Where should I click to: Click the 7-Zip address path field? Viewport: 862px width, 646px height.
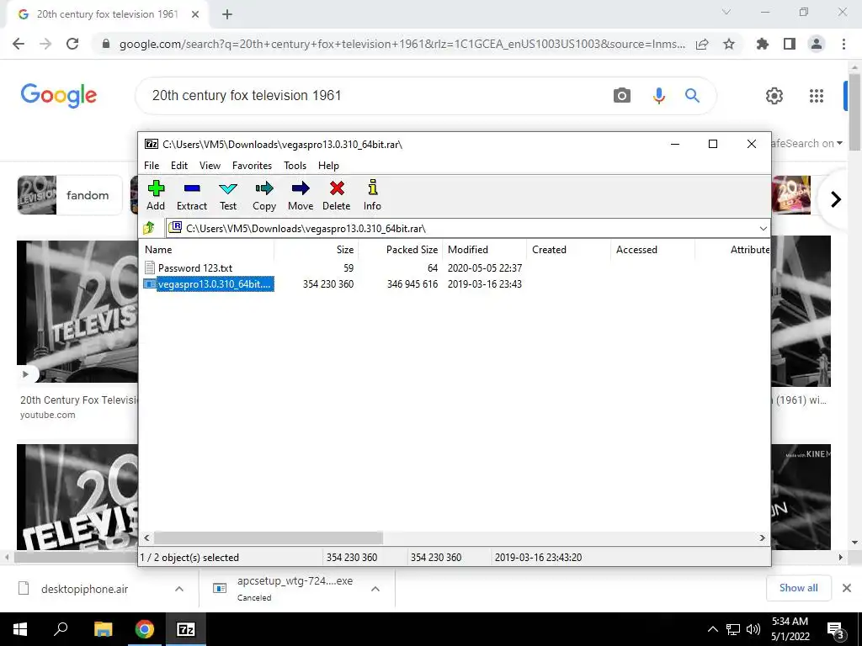coord(462,229)
